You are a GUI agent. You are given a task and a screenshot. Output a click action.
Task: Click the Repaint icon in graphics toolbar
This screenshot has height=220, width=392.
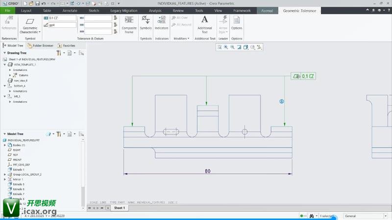tap(239, 47)
